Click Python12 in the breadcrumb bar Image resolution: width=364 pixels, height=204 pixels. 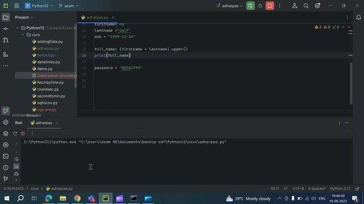(x=14, y=189)
